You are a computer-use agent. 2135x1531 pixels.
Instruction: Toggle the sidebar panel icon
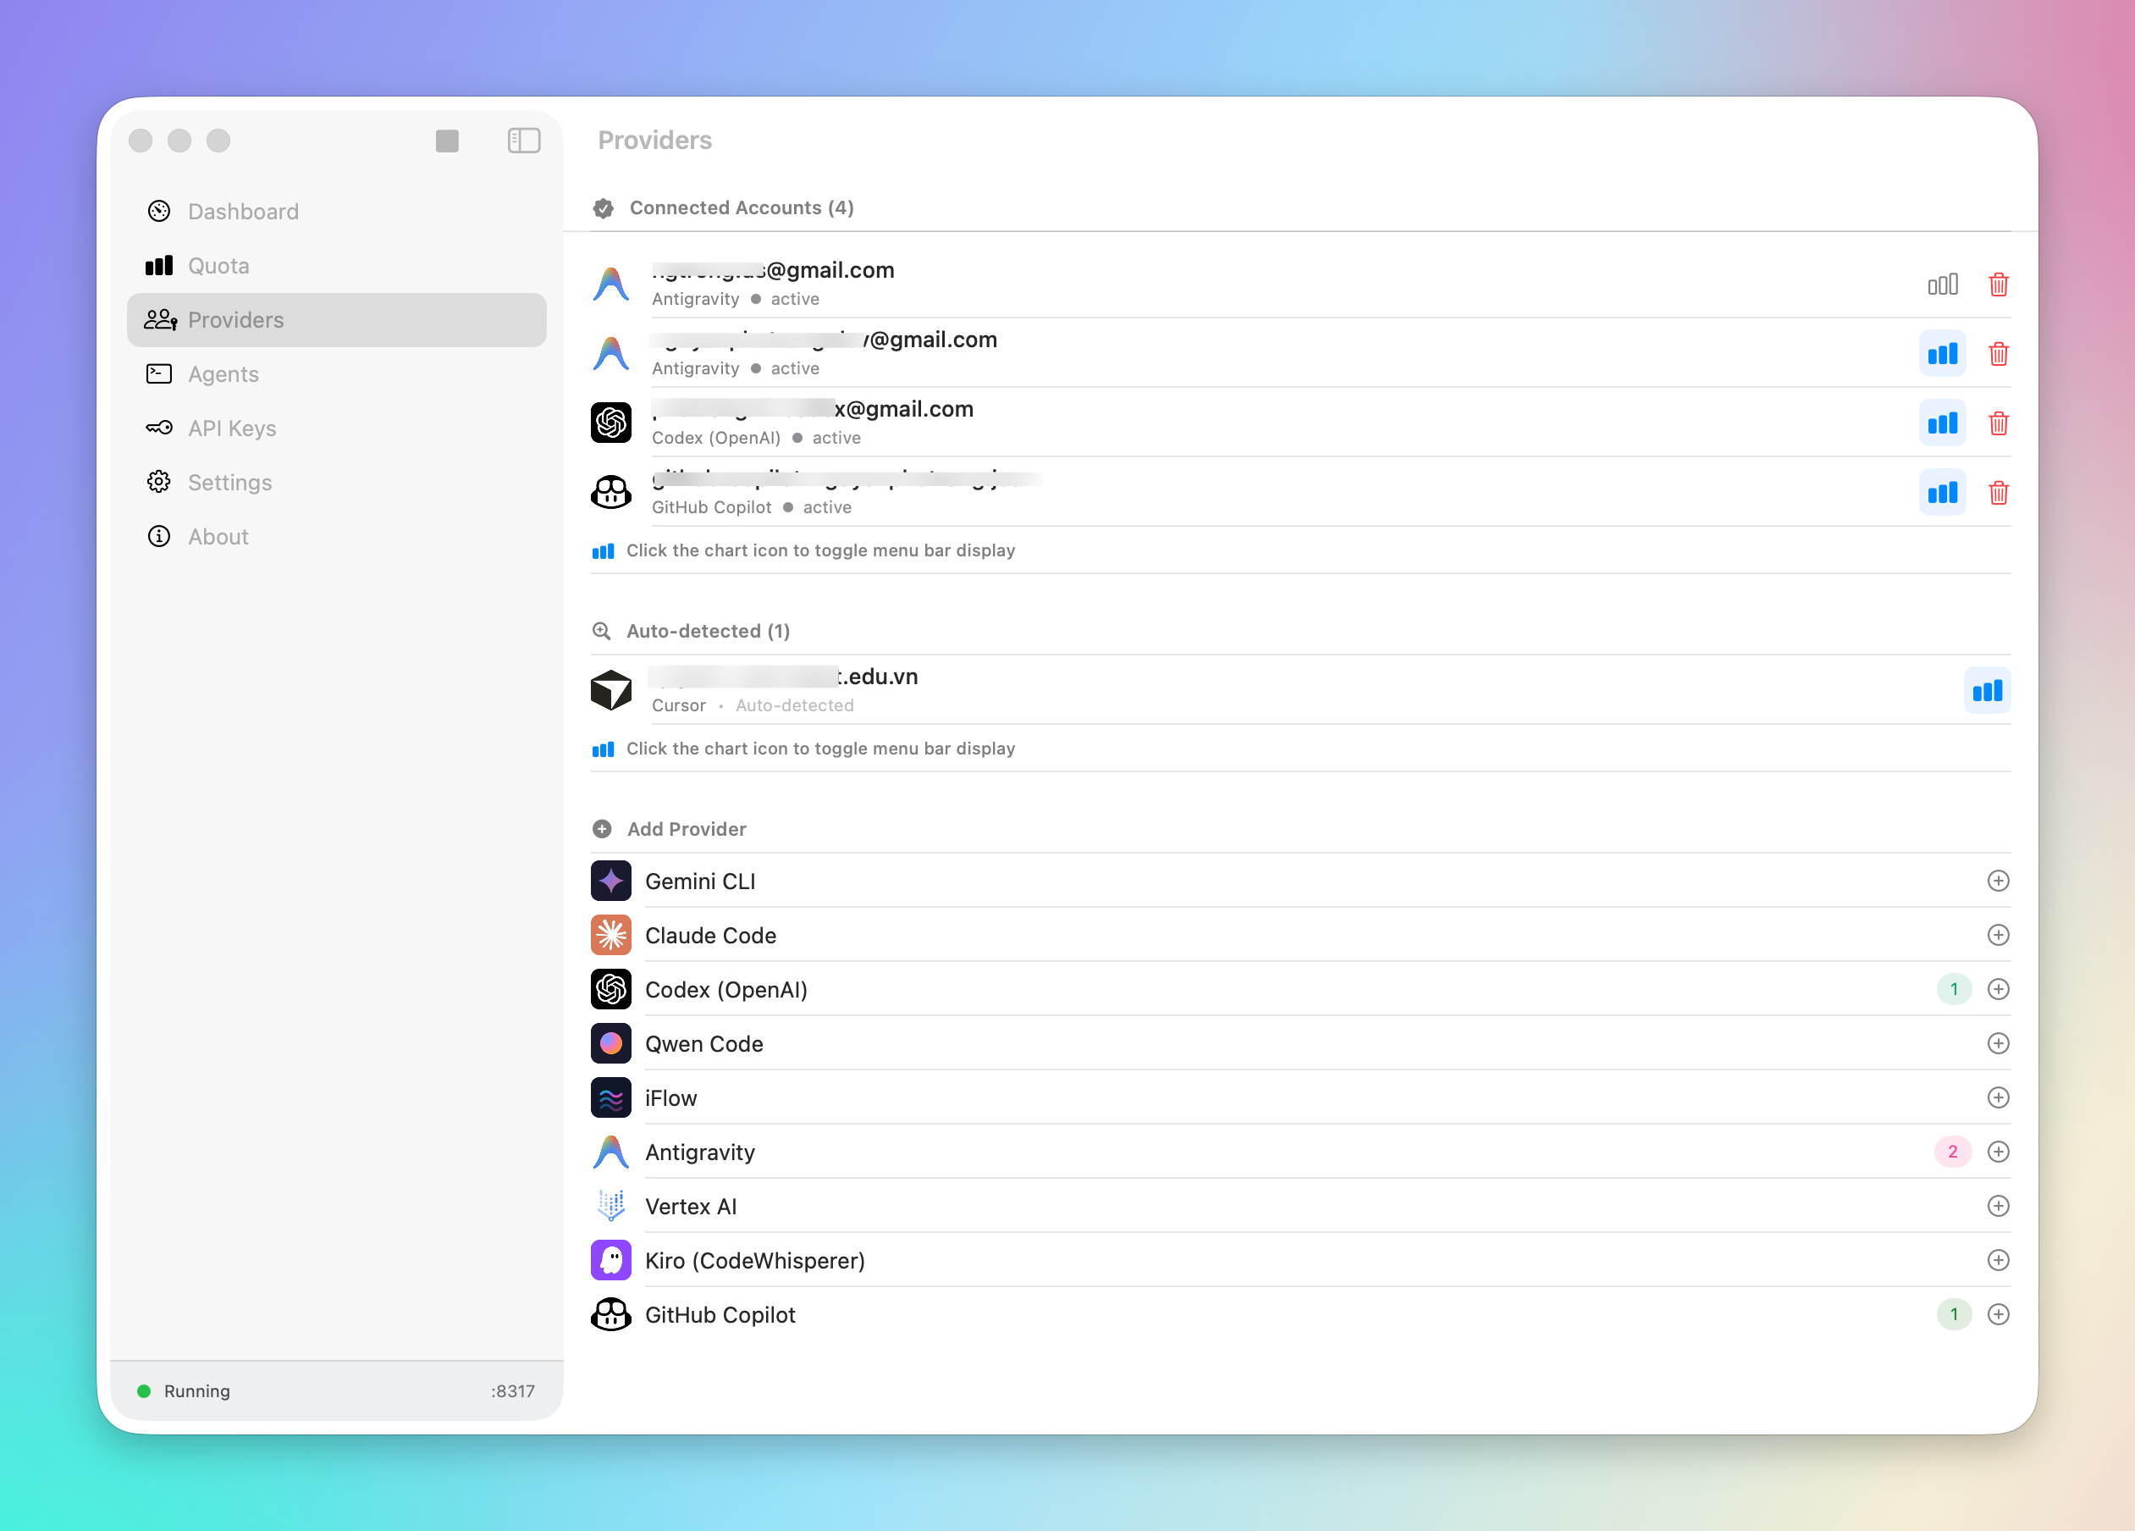point(523,141)
